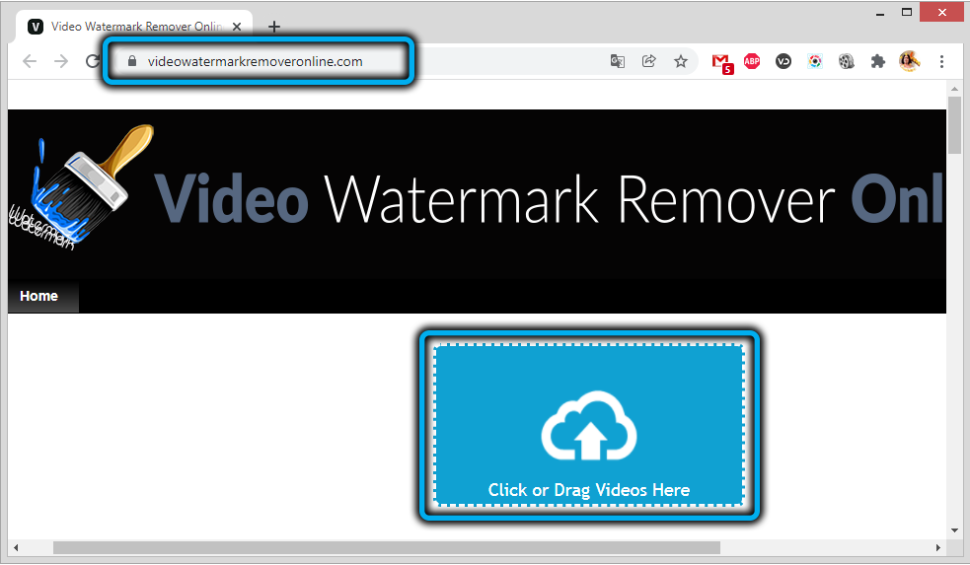Click the horizontal scrollbar thumb
Screen dimensions: 970x565
387,547
